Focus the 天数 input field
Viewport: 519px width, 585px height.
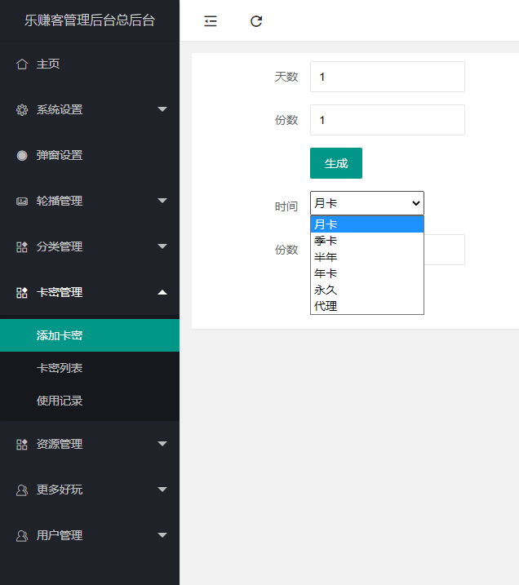coord(388,77)
